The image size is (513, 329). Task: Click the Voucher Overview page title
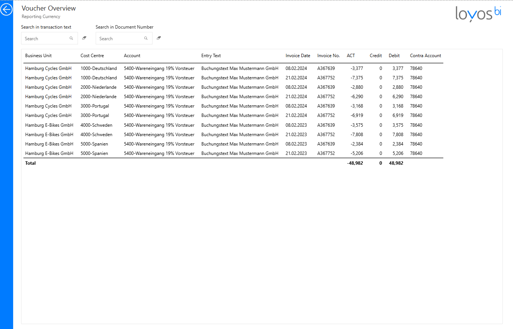[x=49, y=8]
